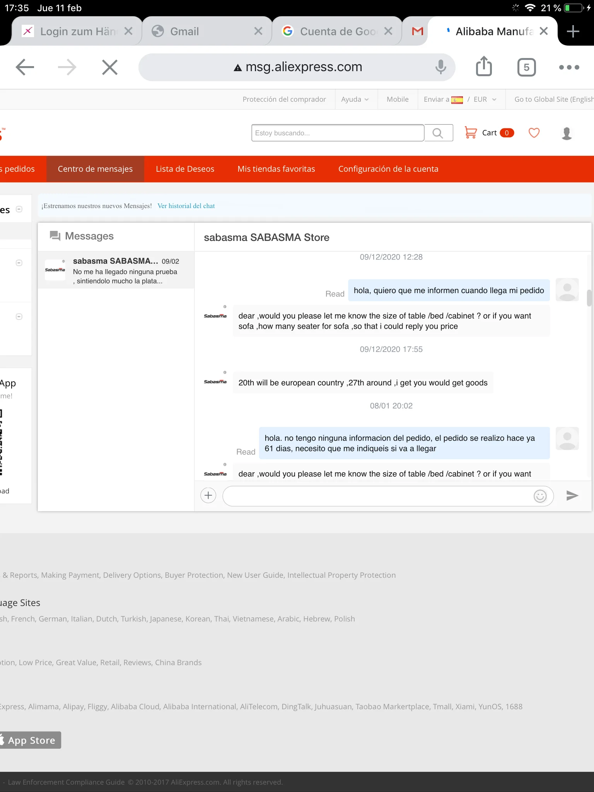Image resolution: width=594 pixels, height=792 pixels.
Task: Click the user avatar beside 'no tengo ninguna informacion'
Action: tap(567, 439)
